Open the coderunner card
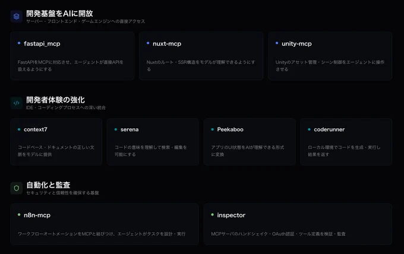Screen dimensions: 404x254 click(x=346, y=142)
